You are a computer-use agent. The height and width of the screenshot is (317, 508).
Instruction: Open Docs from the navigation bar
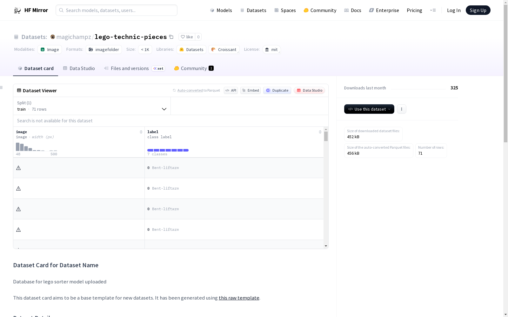(353, 10)
